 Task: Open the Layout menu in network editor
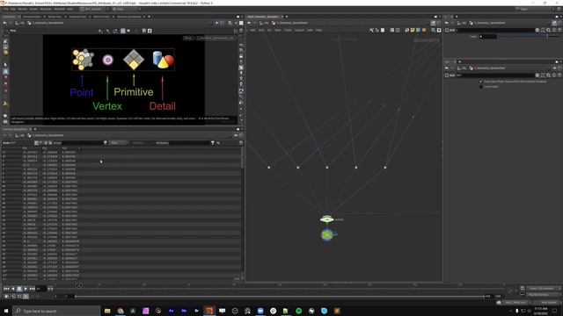pyautogui.click(x=299, y=31)
